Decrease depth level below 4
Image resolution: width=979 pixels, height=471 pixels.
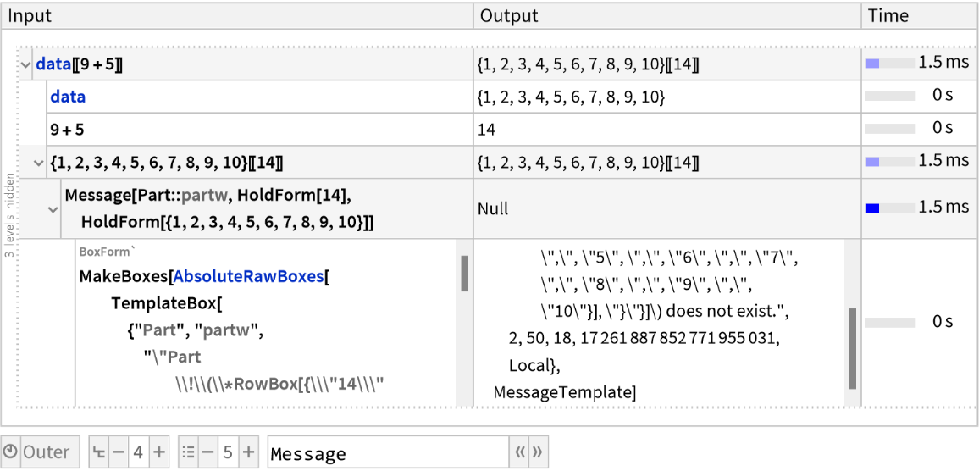(118, 452)
